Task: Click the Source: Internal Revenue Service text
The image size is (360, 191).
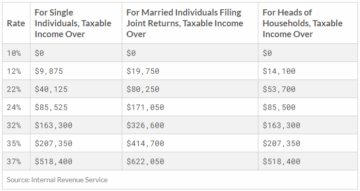Action: click(57, 180)
